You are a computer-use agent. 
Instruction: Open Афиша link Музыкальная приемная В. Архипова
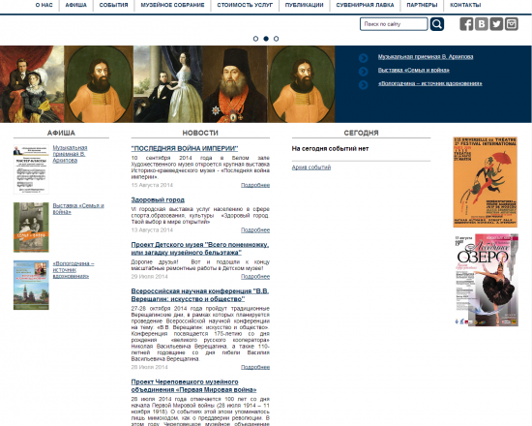coord(70,154)
